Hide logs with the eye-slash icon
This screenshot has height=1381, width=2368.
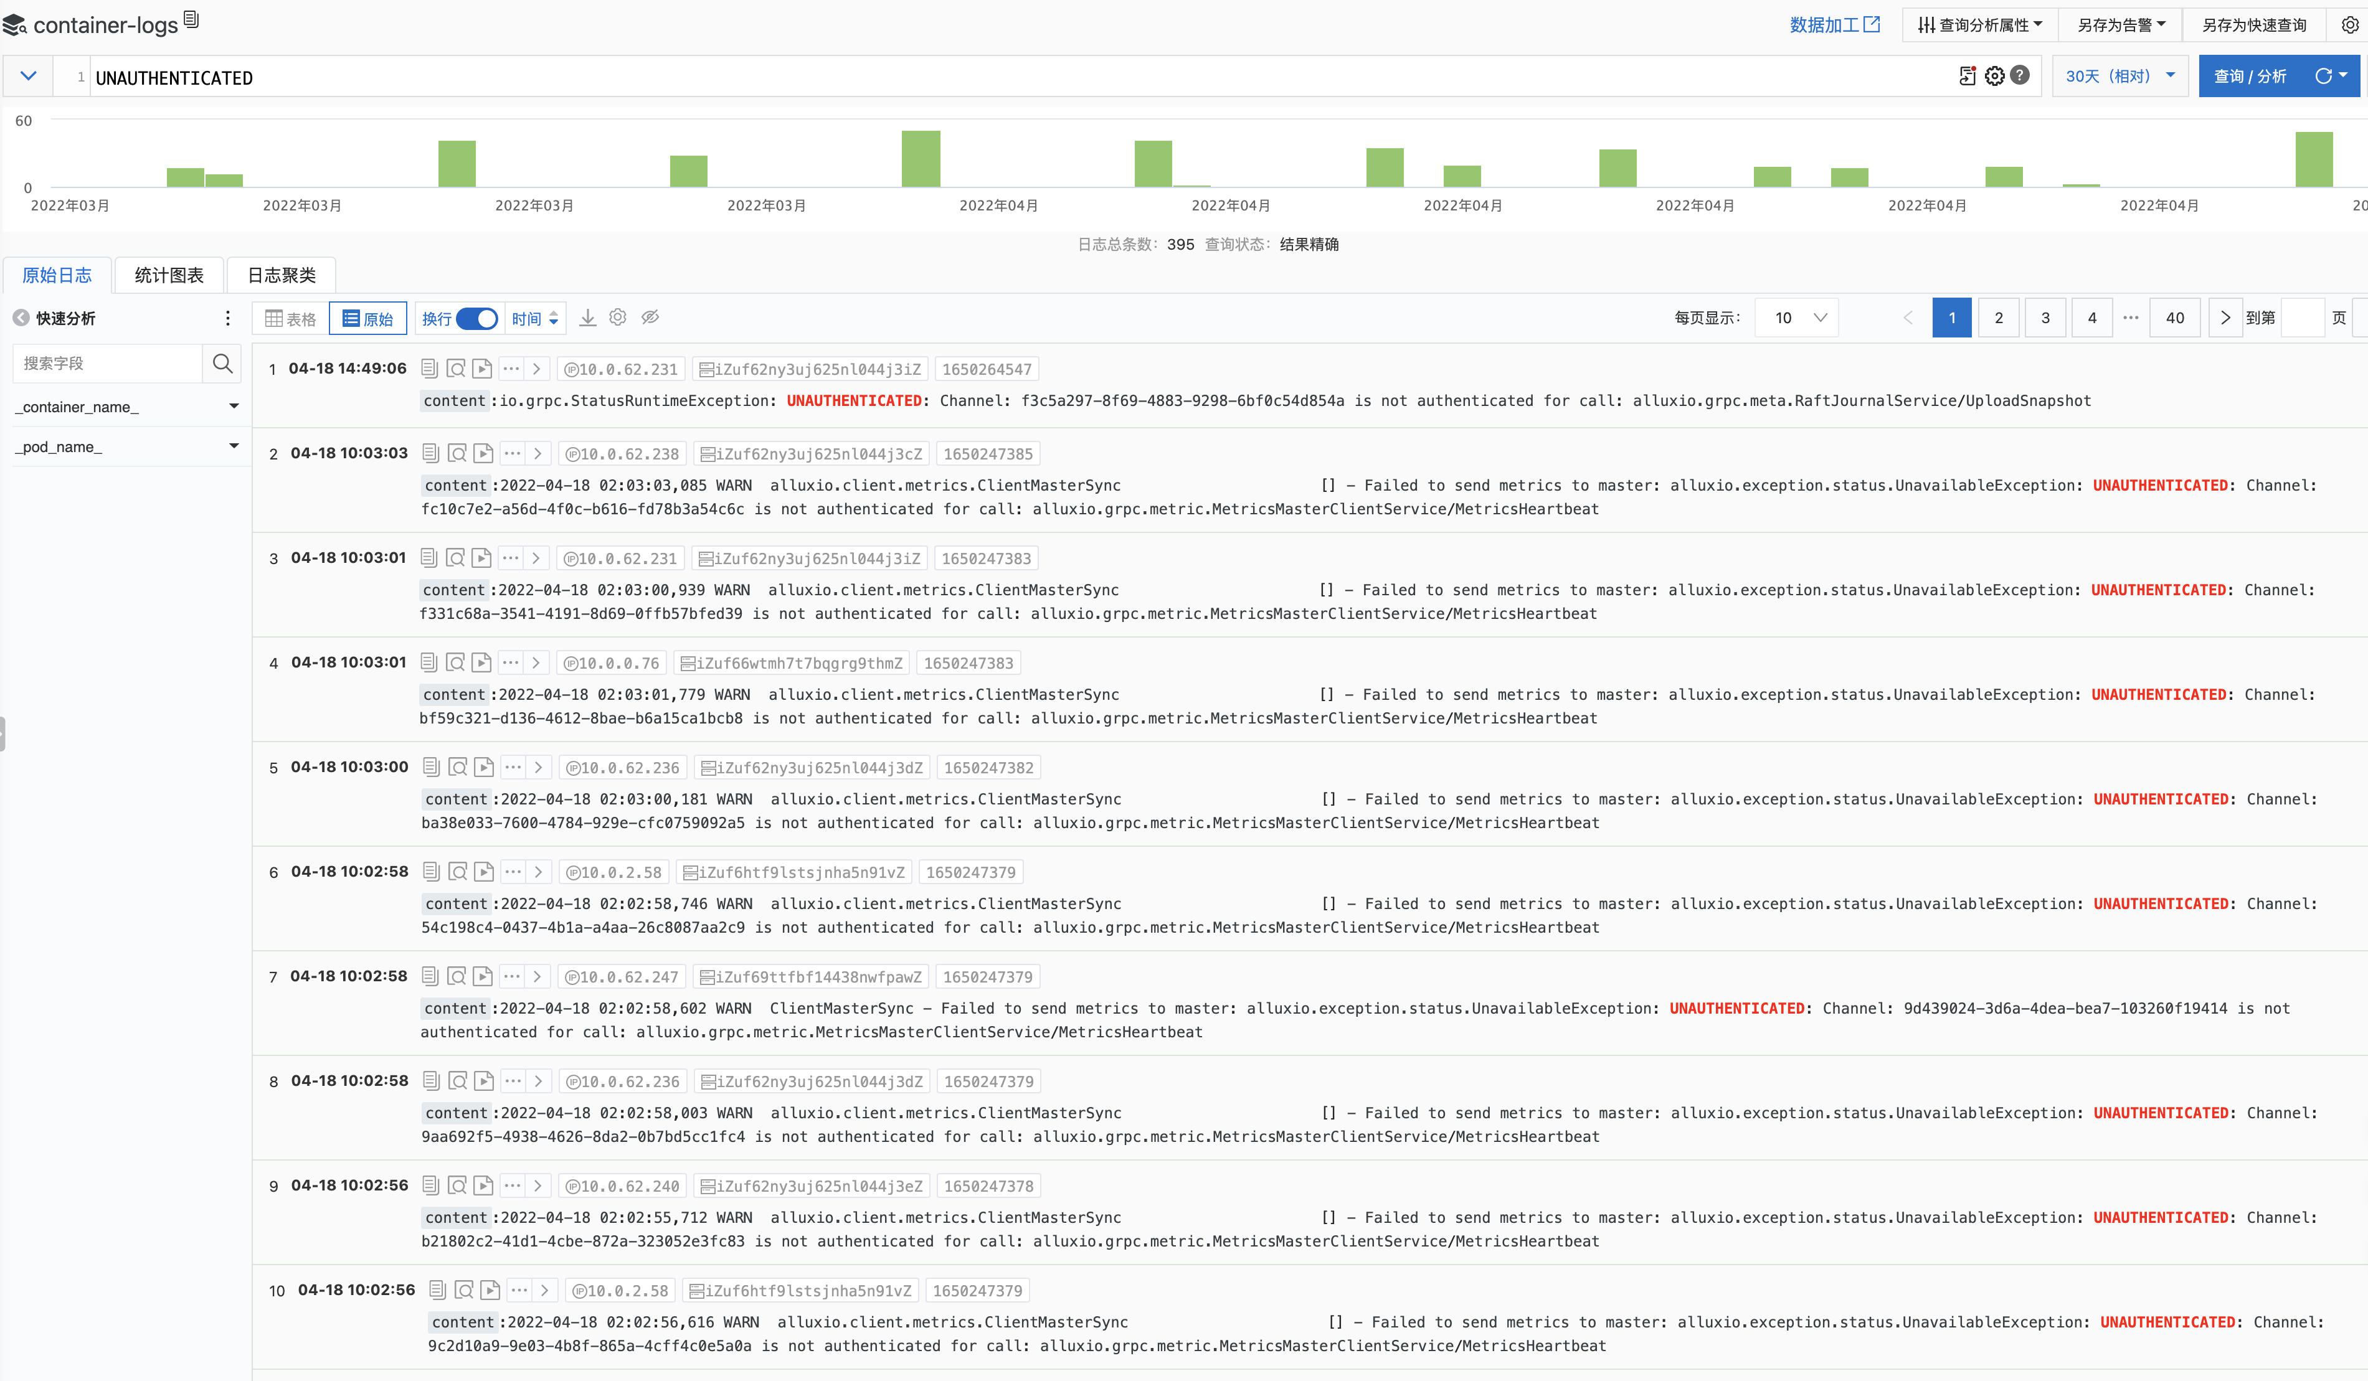point(650,316)
